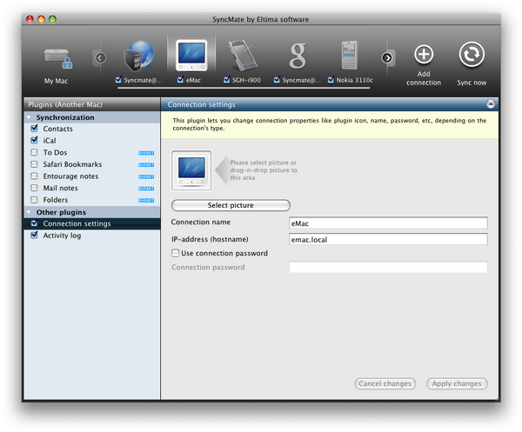This screenshot has width=522, height=432.
Task: Click the Sync now icon
Action: tap(472, 54)
